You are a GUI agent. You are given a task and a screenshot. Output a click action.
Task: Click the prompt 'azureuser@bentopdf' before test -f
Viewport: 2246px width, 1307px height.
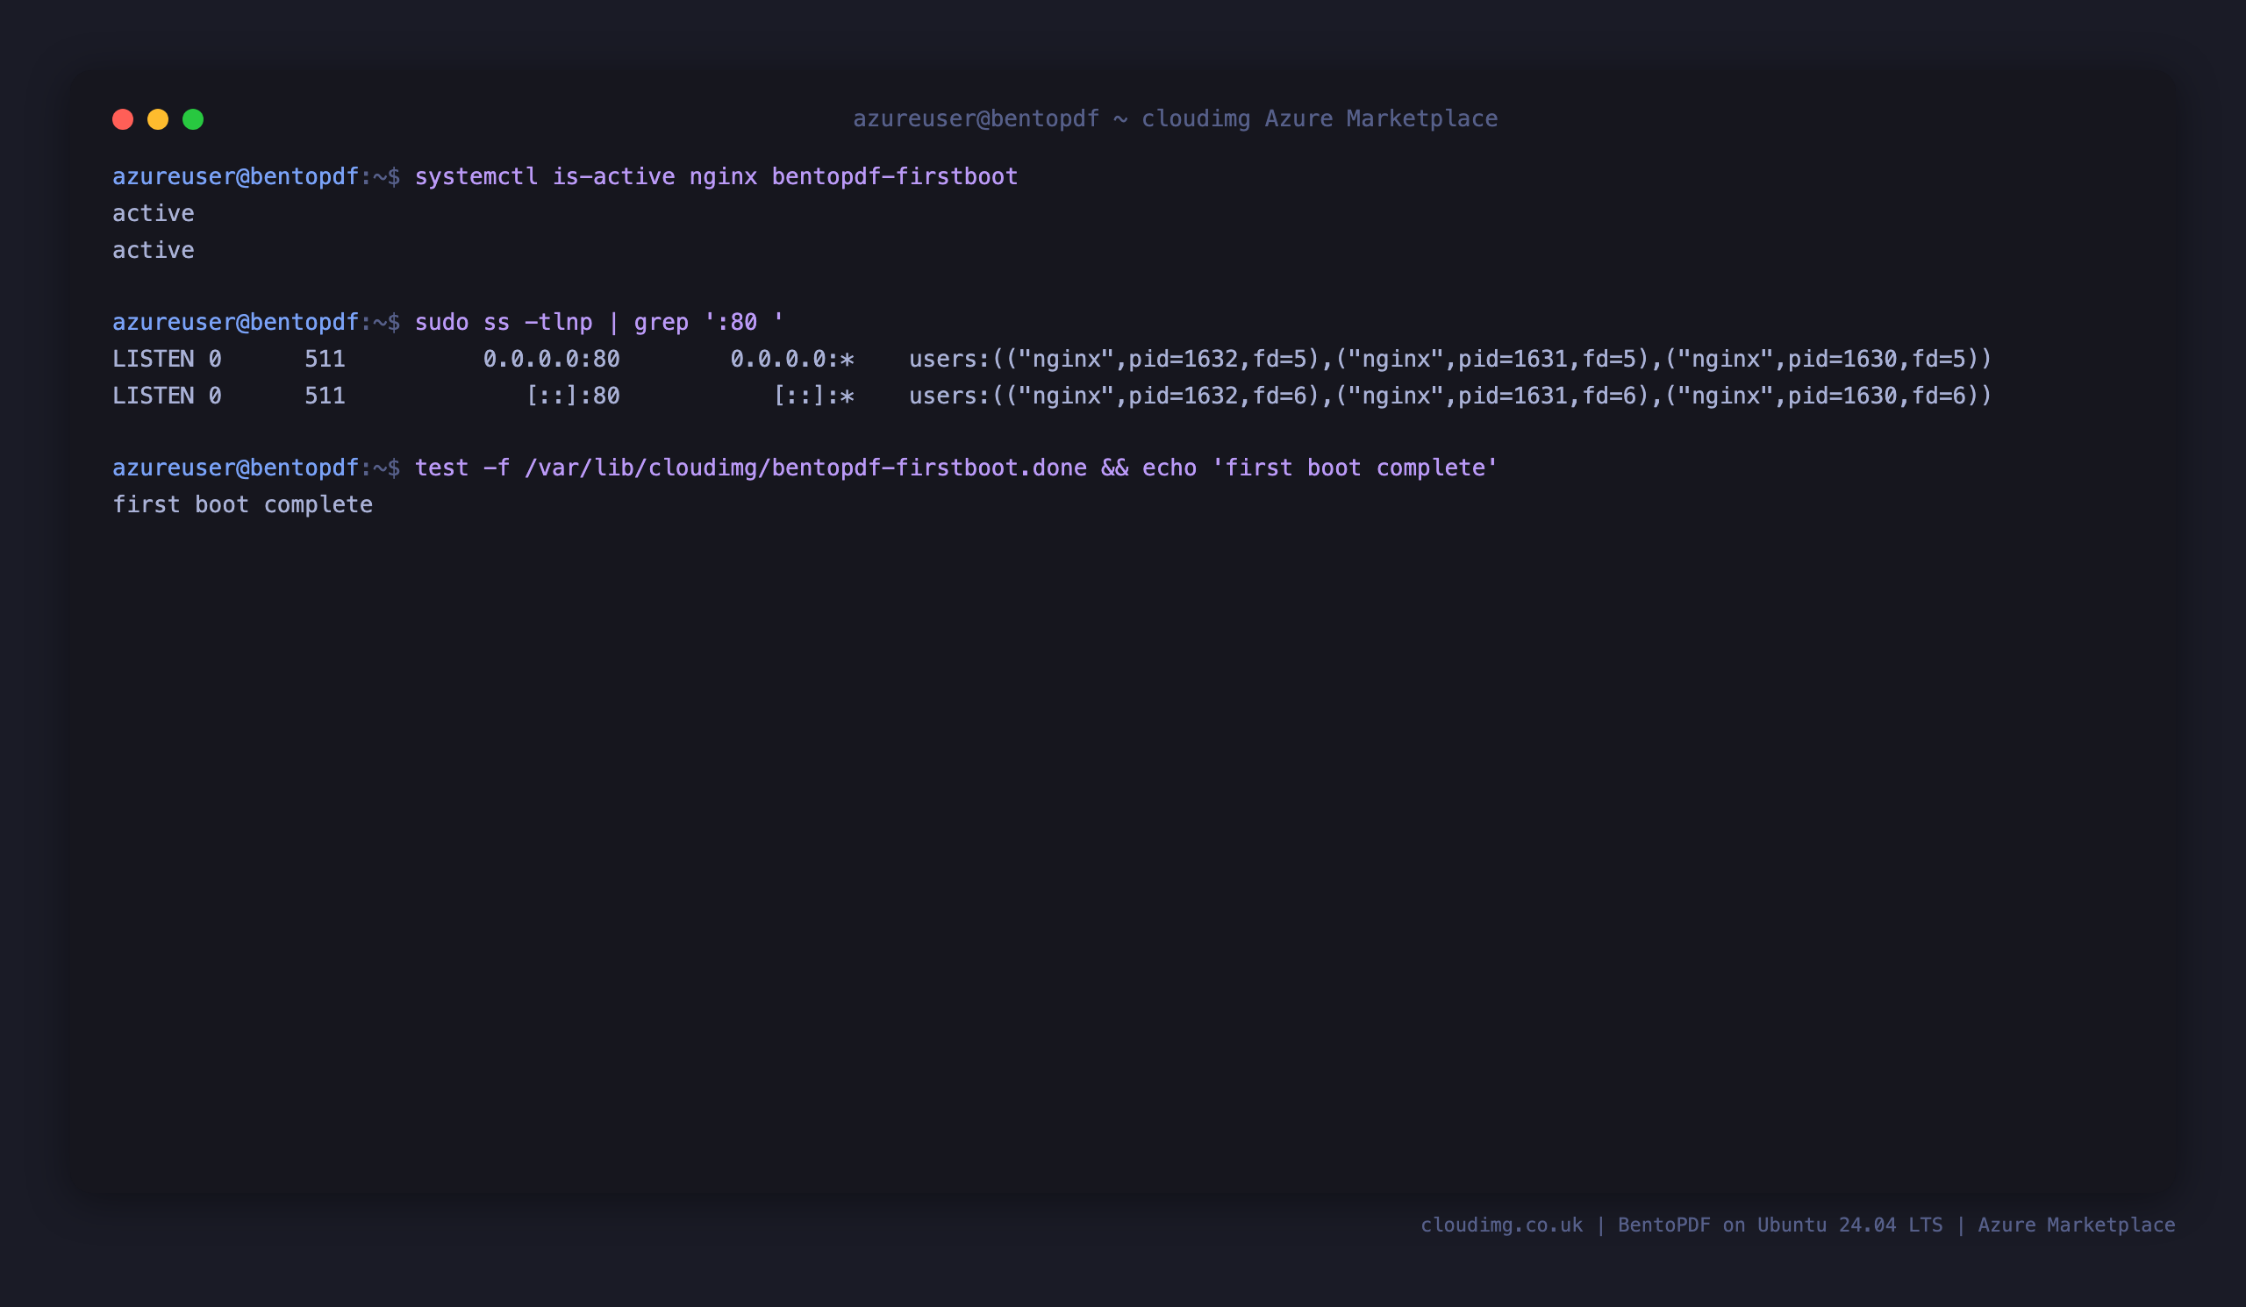[235, 468]
